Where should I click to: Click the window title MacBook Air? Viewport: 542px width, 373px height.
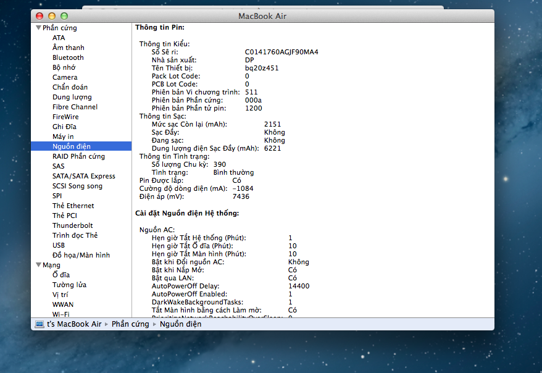tap(262, 16)
